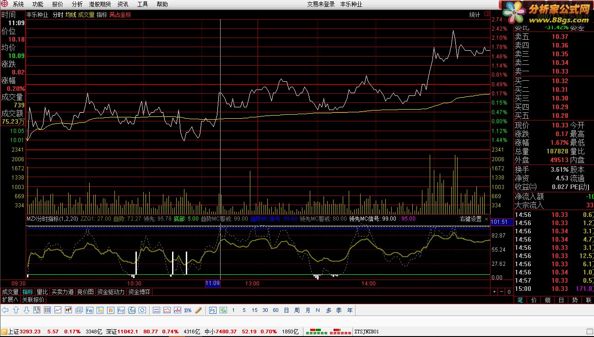Open the news document list icon
This screenshot has width=594, height=337.
pos(79,310)
